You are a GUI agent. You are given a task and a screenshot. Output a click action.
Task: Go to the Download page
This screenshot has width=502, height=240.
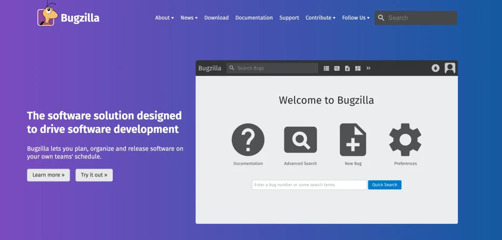click(216, 18)
